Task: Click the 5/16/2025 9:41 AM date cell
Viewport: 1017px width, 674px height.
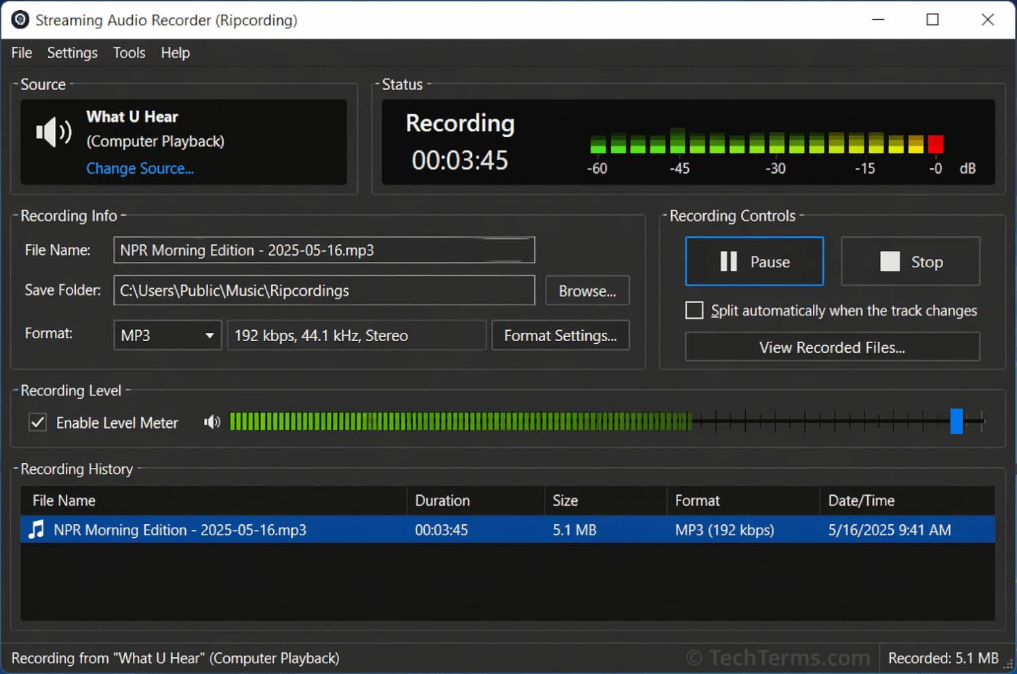Action: click(x=890, y=530)
